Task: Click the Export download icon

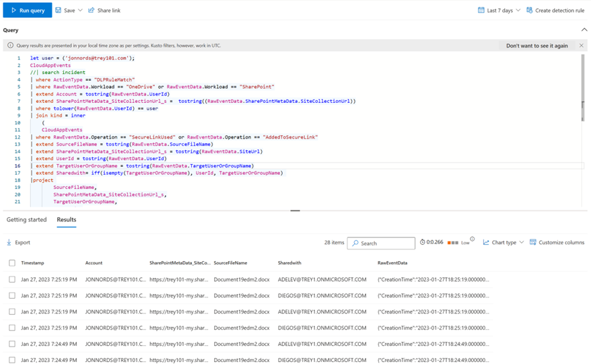Action: coord(9,242)
